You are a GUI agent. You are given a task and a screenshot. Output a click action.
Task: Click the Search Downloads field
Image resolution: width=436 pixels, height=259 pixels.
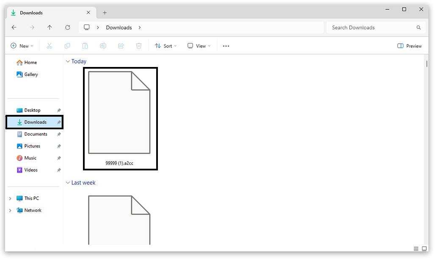pos(373,28)
